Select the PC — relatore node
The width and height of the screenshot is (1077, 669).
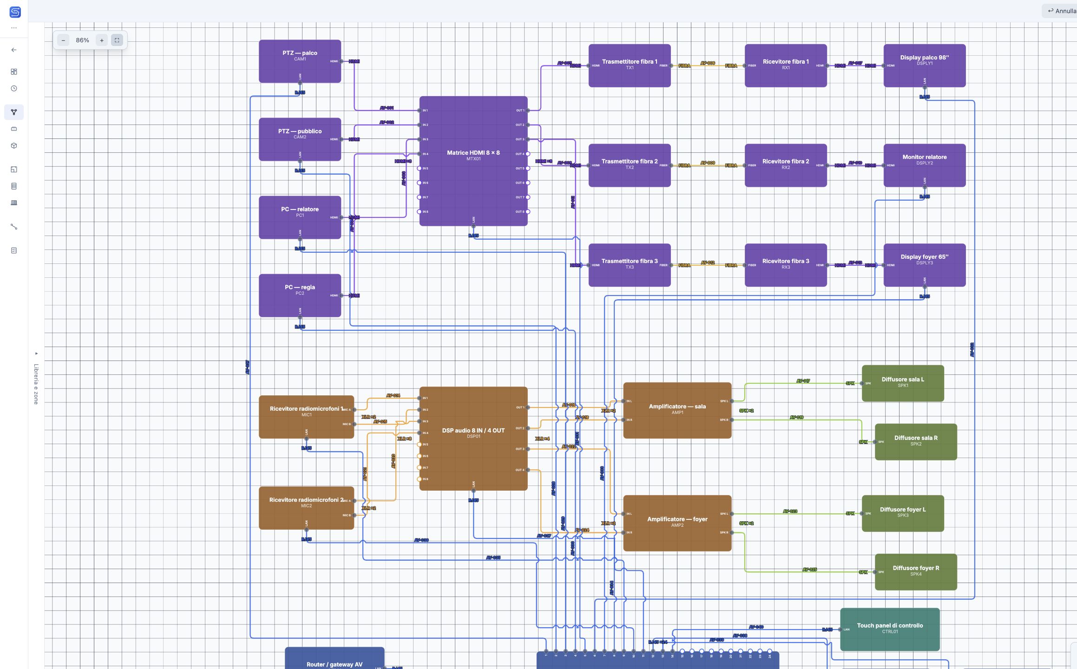click(x=300, y=217)
